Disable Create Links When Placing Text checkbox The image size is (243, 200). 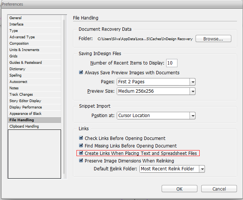tap(81, 153)
